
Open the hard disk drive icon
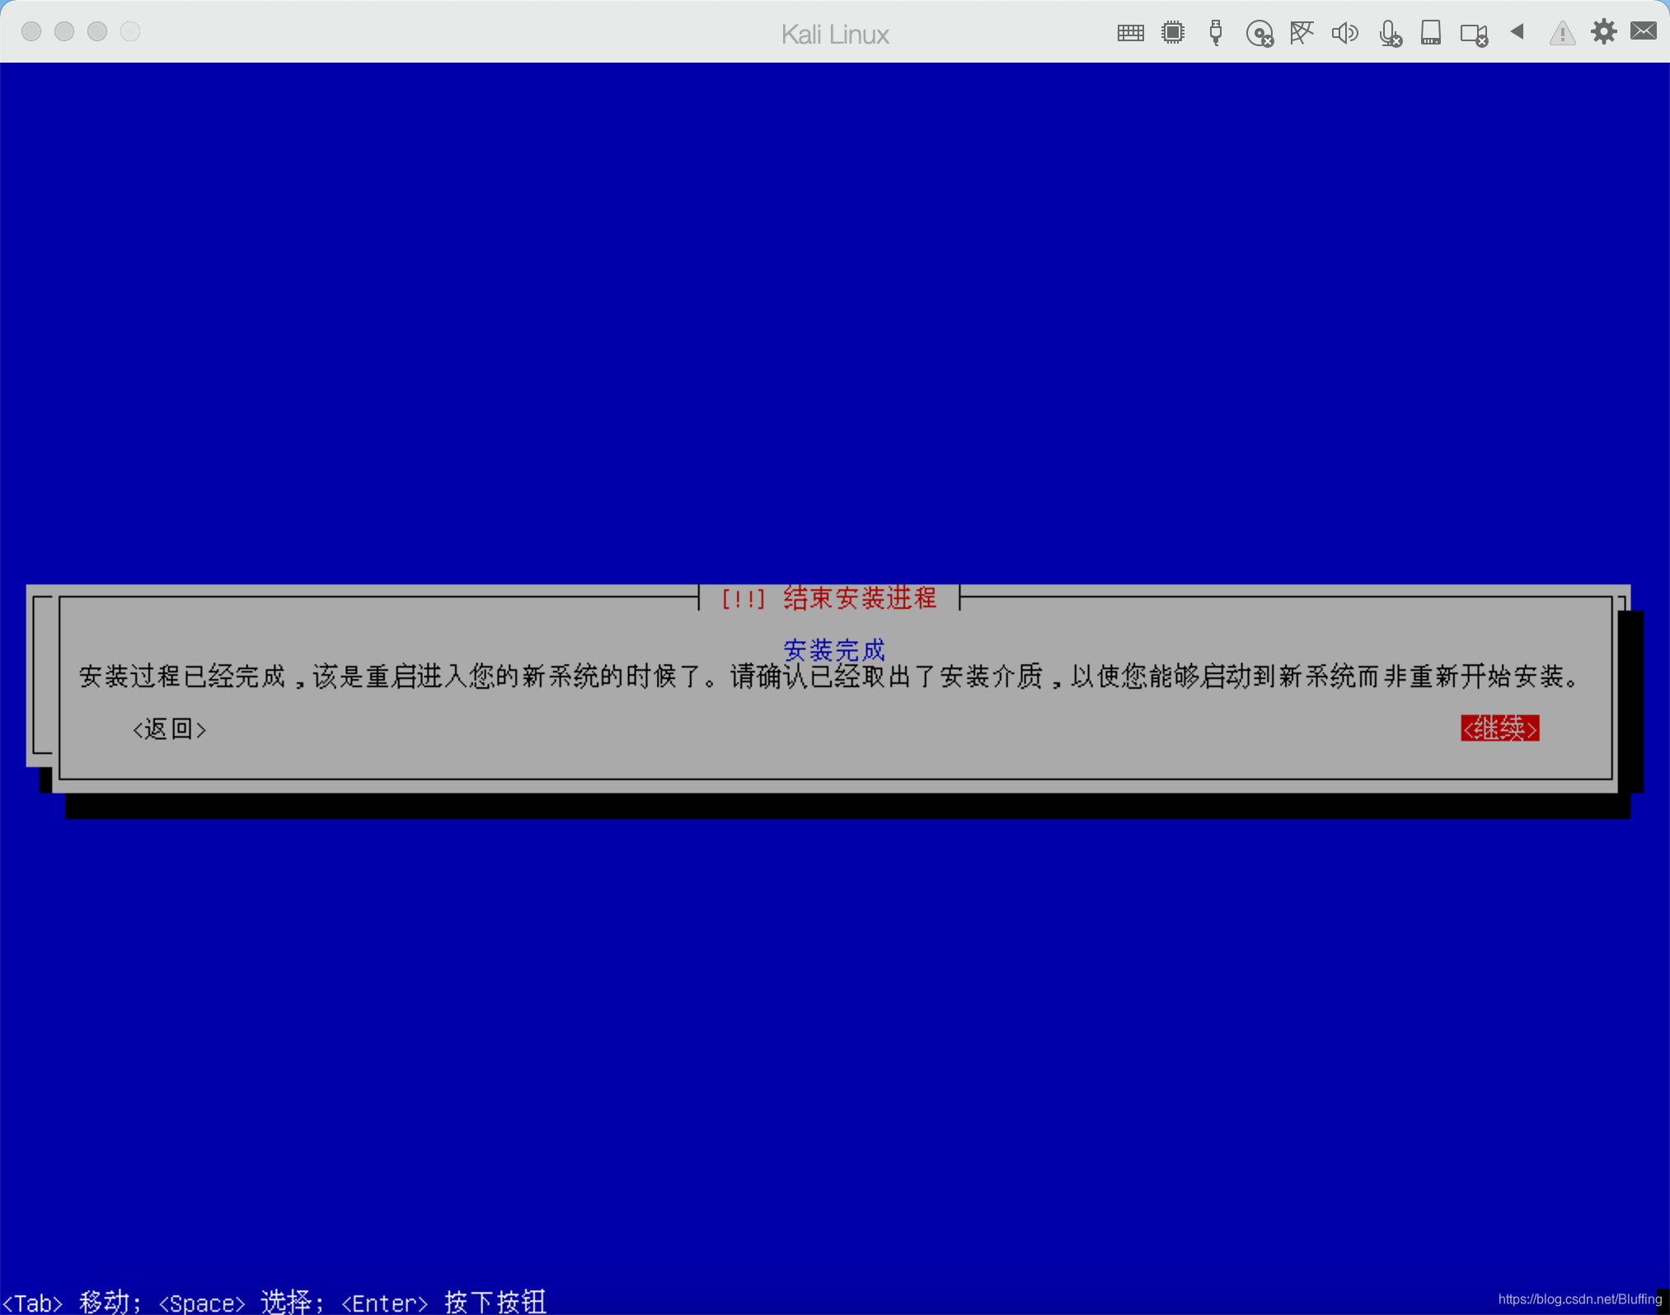pyautogui.click(x=1431, y=33)
